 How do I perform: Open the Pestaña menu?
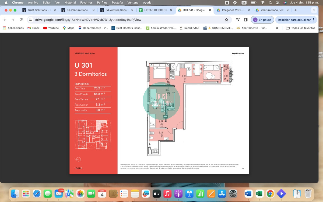117,2
